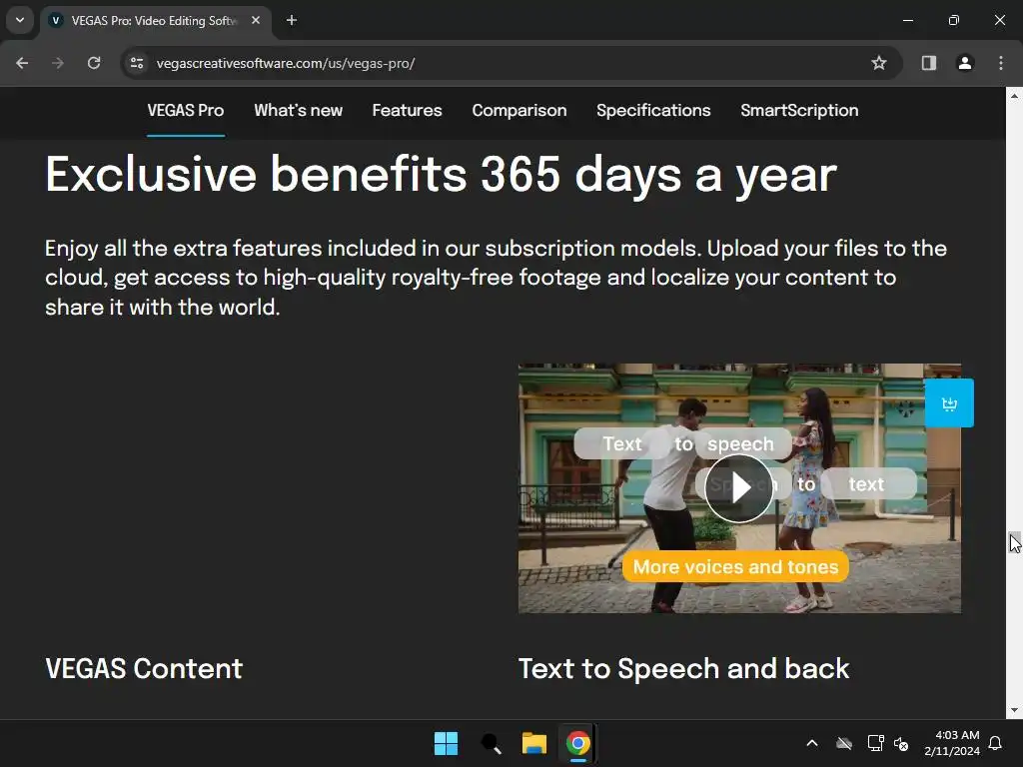Click the Text to Speech and back heading
The width and height of the screenshot is (1023, 767).
pos(683,668)
